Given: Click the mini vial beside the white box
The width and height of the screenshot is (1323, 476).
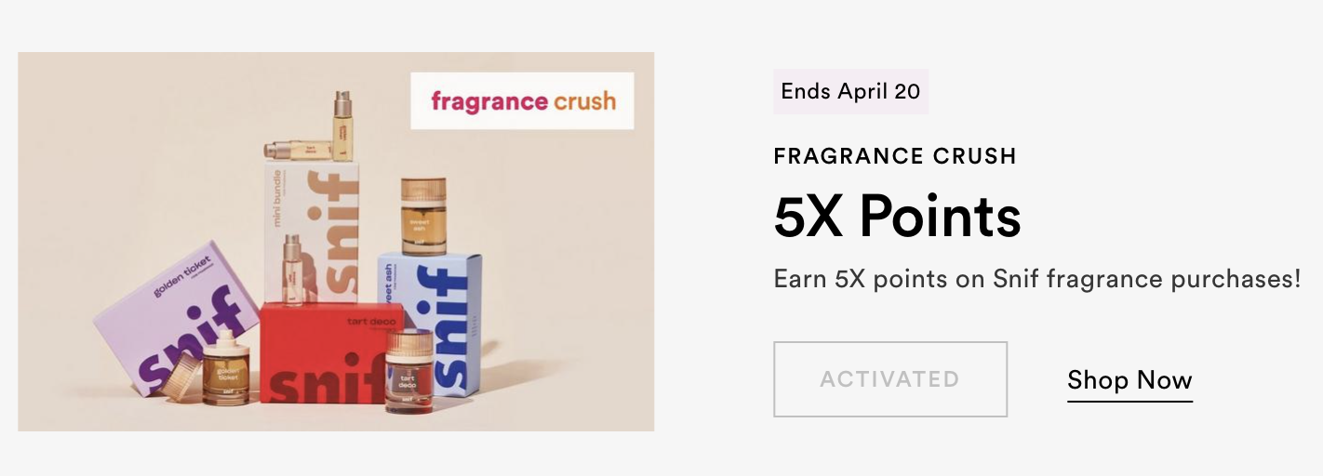Looking at the screenshot, I should [x=293, y=270].
